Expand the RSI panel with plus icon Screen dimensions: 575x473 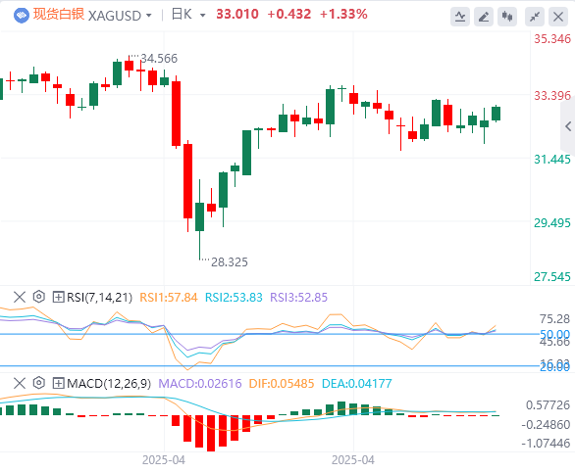click(58, 297)
